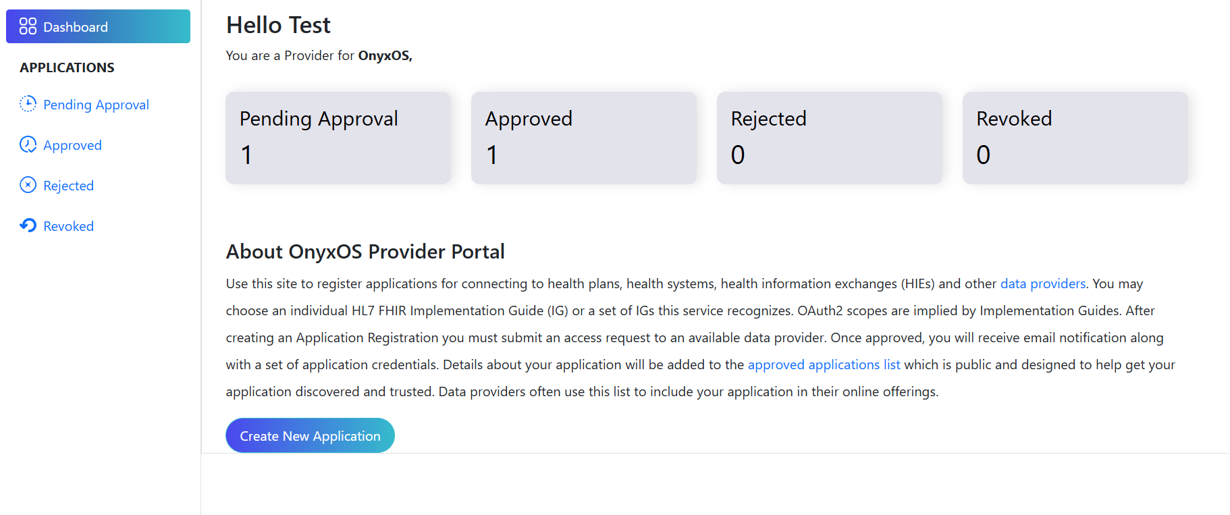Click the Approved summary card
The image size is (1230, 515).
click(x=583, y=138)
